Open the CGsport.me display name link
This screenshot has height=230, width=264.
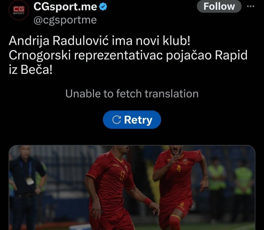[65, 6]
